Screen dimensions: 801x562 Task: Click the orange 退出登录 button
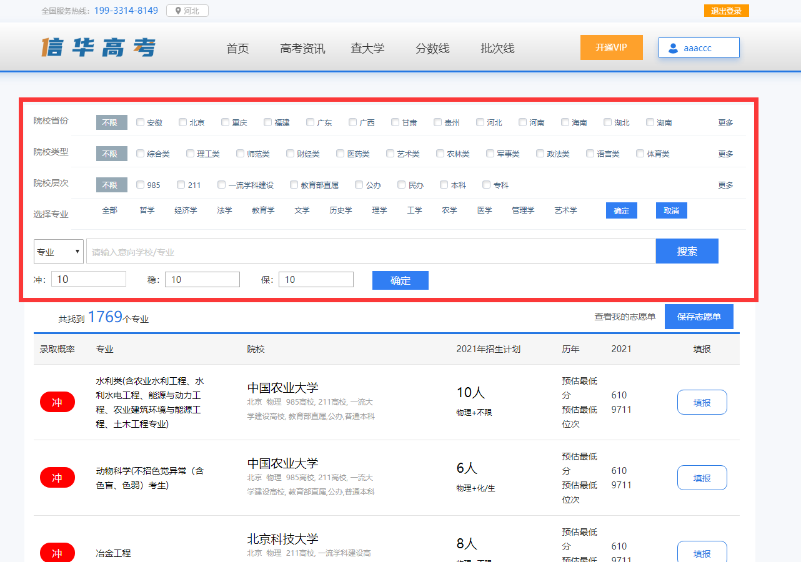(x=726, y=11)
